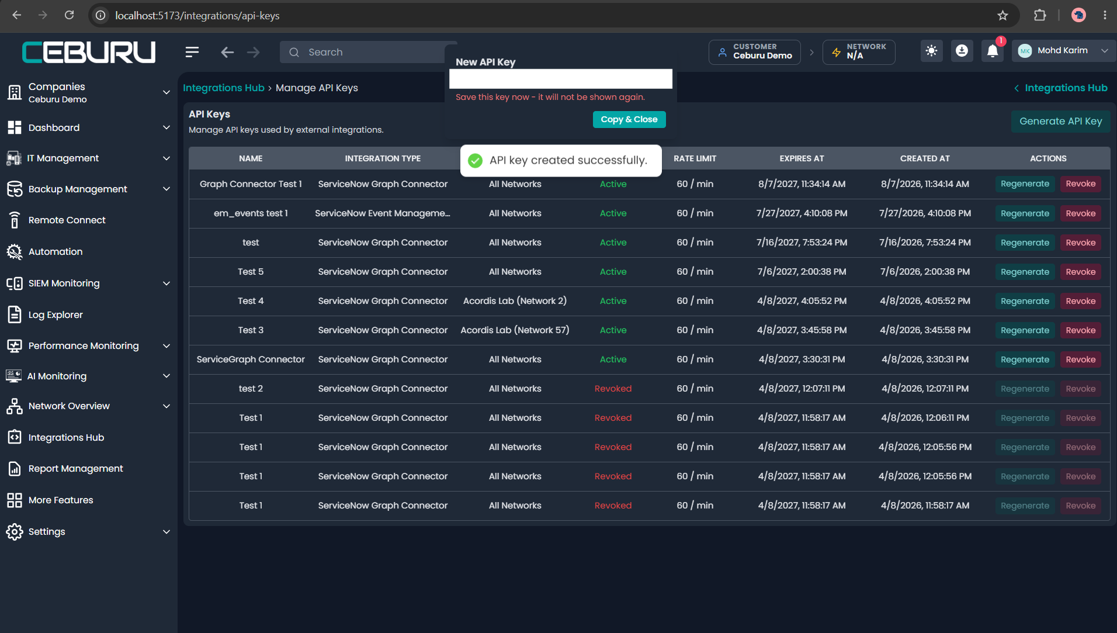
Task: Open Integrations Hub sidebar icon
Action: [x=15, y=437]
